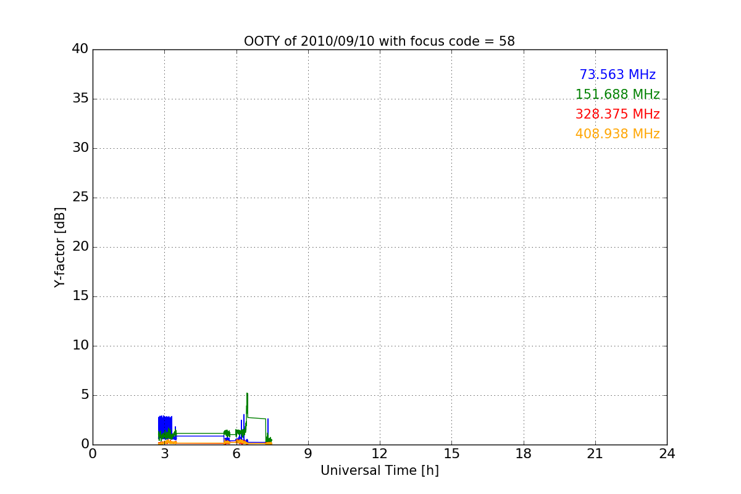The height and width of the screenshot is (494, 741).
Task: Click the y-axis tick label '20'
Action: pyautogui.click(x=80, y=247)
